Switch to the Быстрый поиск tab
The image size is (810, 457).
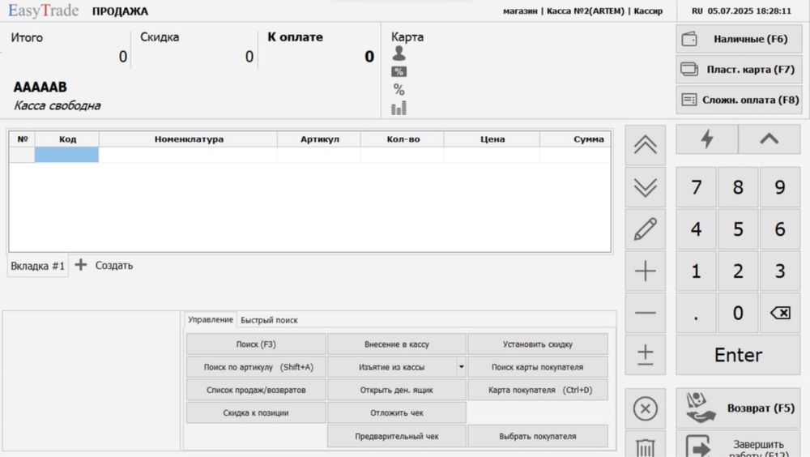269,320
